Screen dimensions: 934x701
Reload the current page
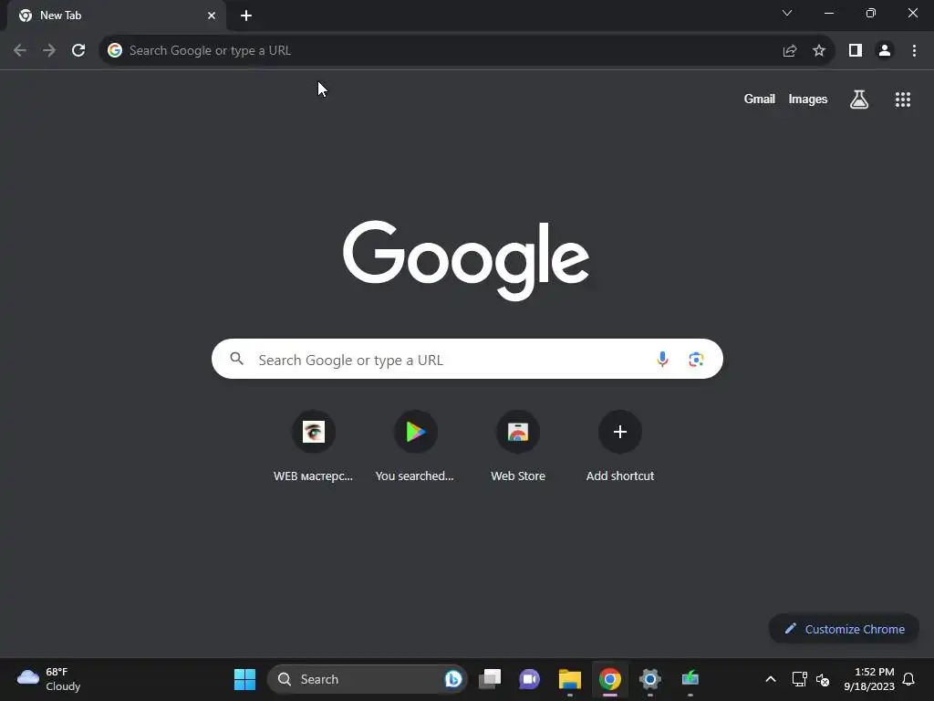pos(78,51)
